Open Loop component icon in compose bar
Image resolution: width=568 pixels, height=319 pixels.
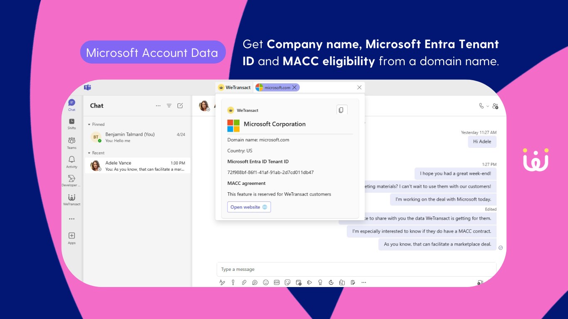click(x=255, y=282)
